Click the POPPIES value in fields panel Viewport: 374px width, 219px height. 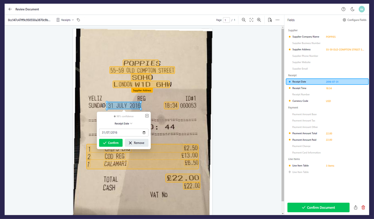pyautogui.click(x=331, y=37)
